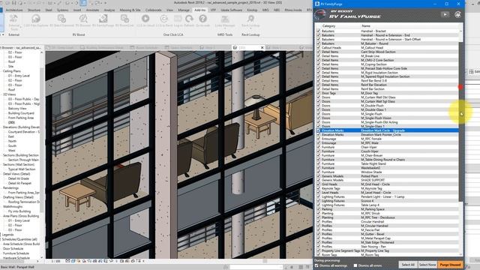This screenshot has height=270, width=480.
Task: Click the down arrow of the family list scrollbar
Action: (461, 254)
